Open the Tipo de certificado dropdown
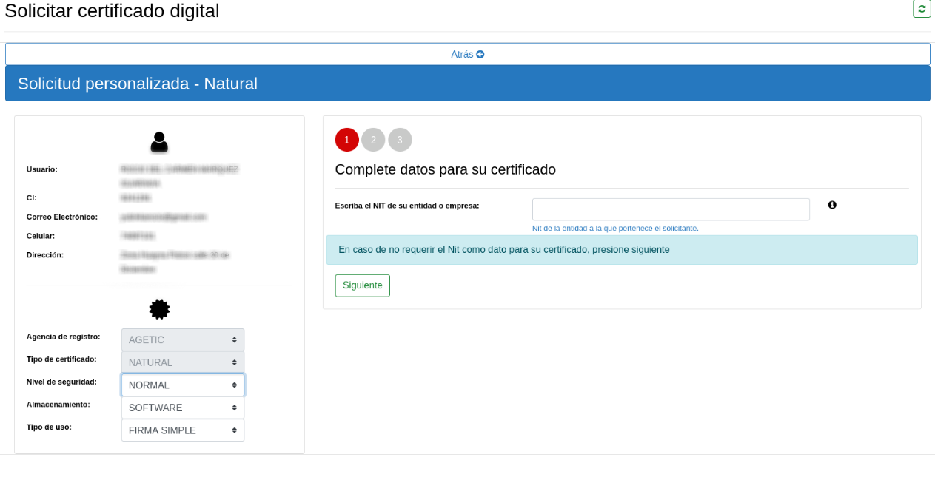This screenshot has height=497, width=935. click(183, 362)
